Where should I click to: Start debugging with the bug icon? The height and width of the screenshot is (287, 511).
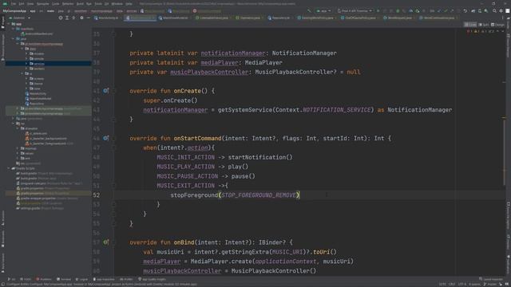click(398, 10)
